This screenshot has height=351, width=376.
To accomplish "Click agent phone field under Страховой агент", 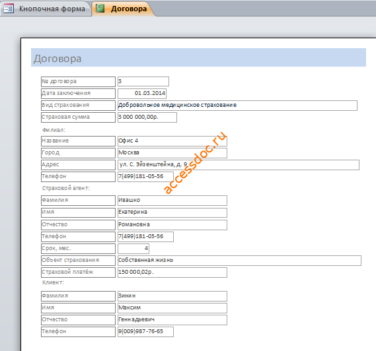I will coord(145,237).
